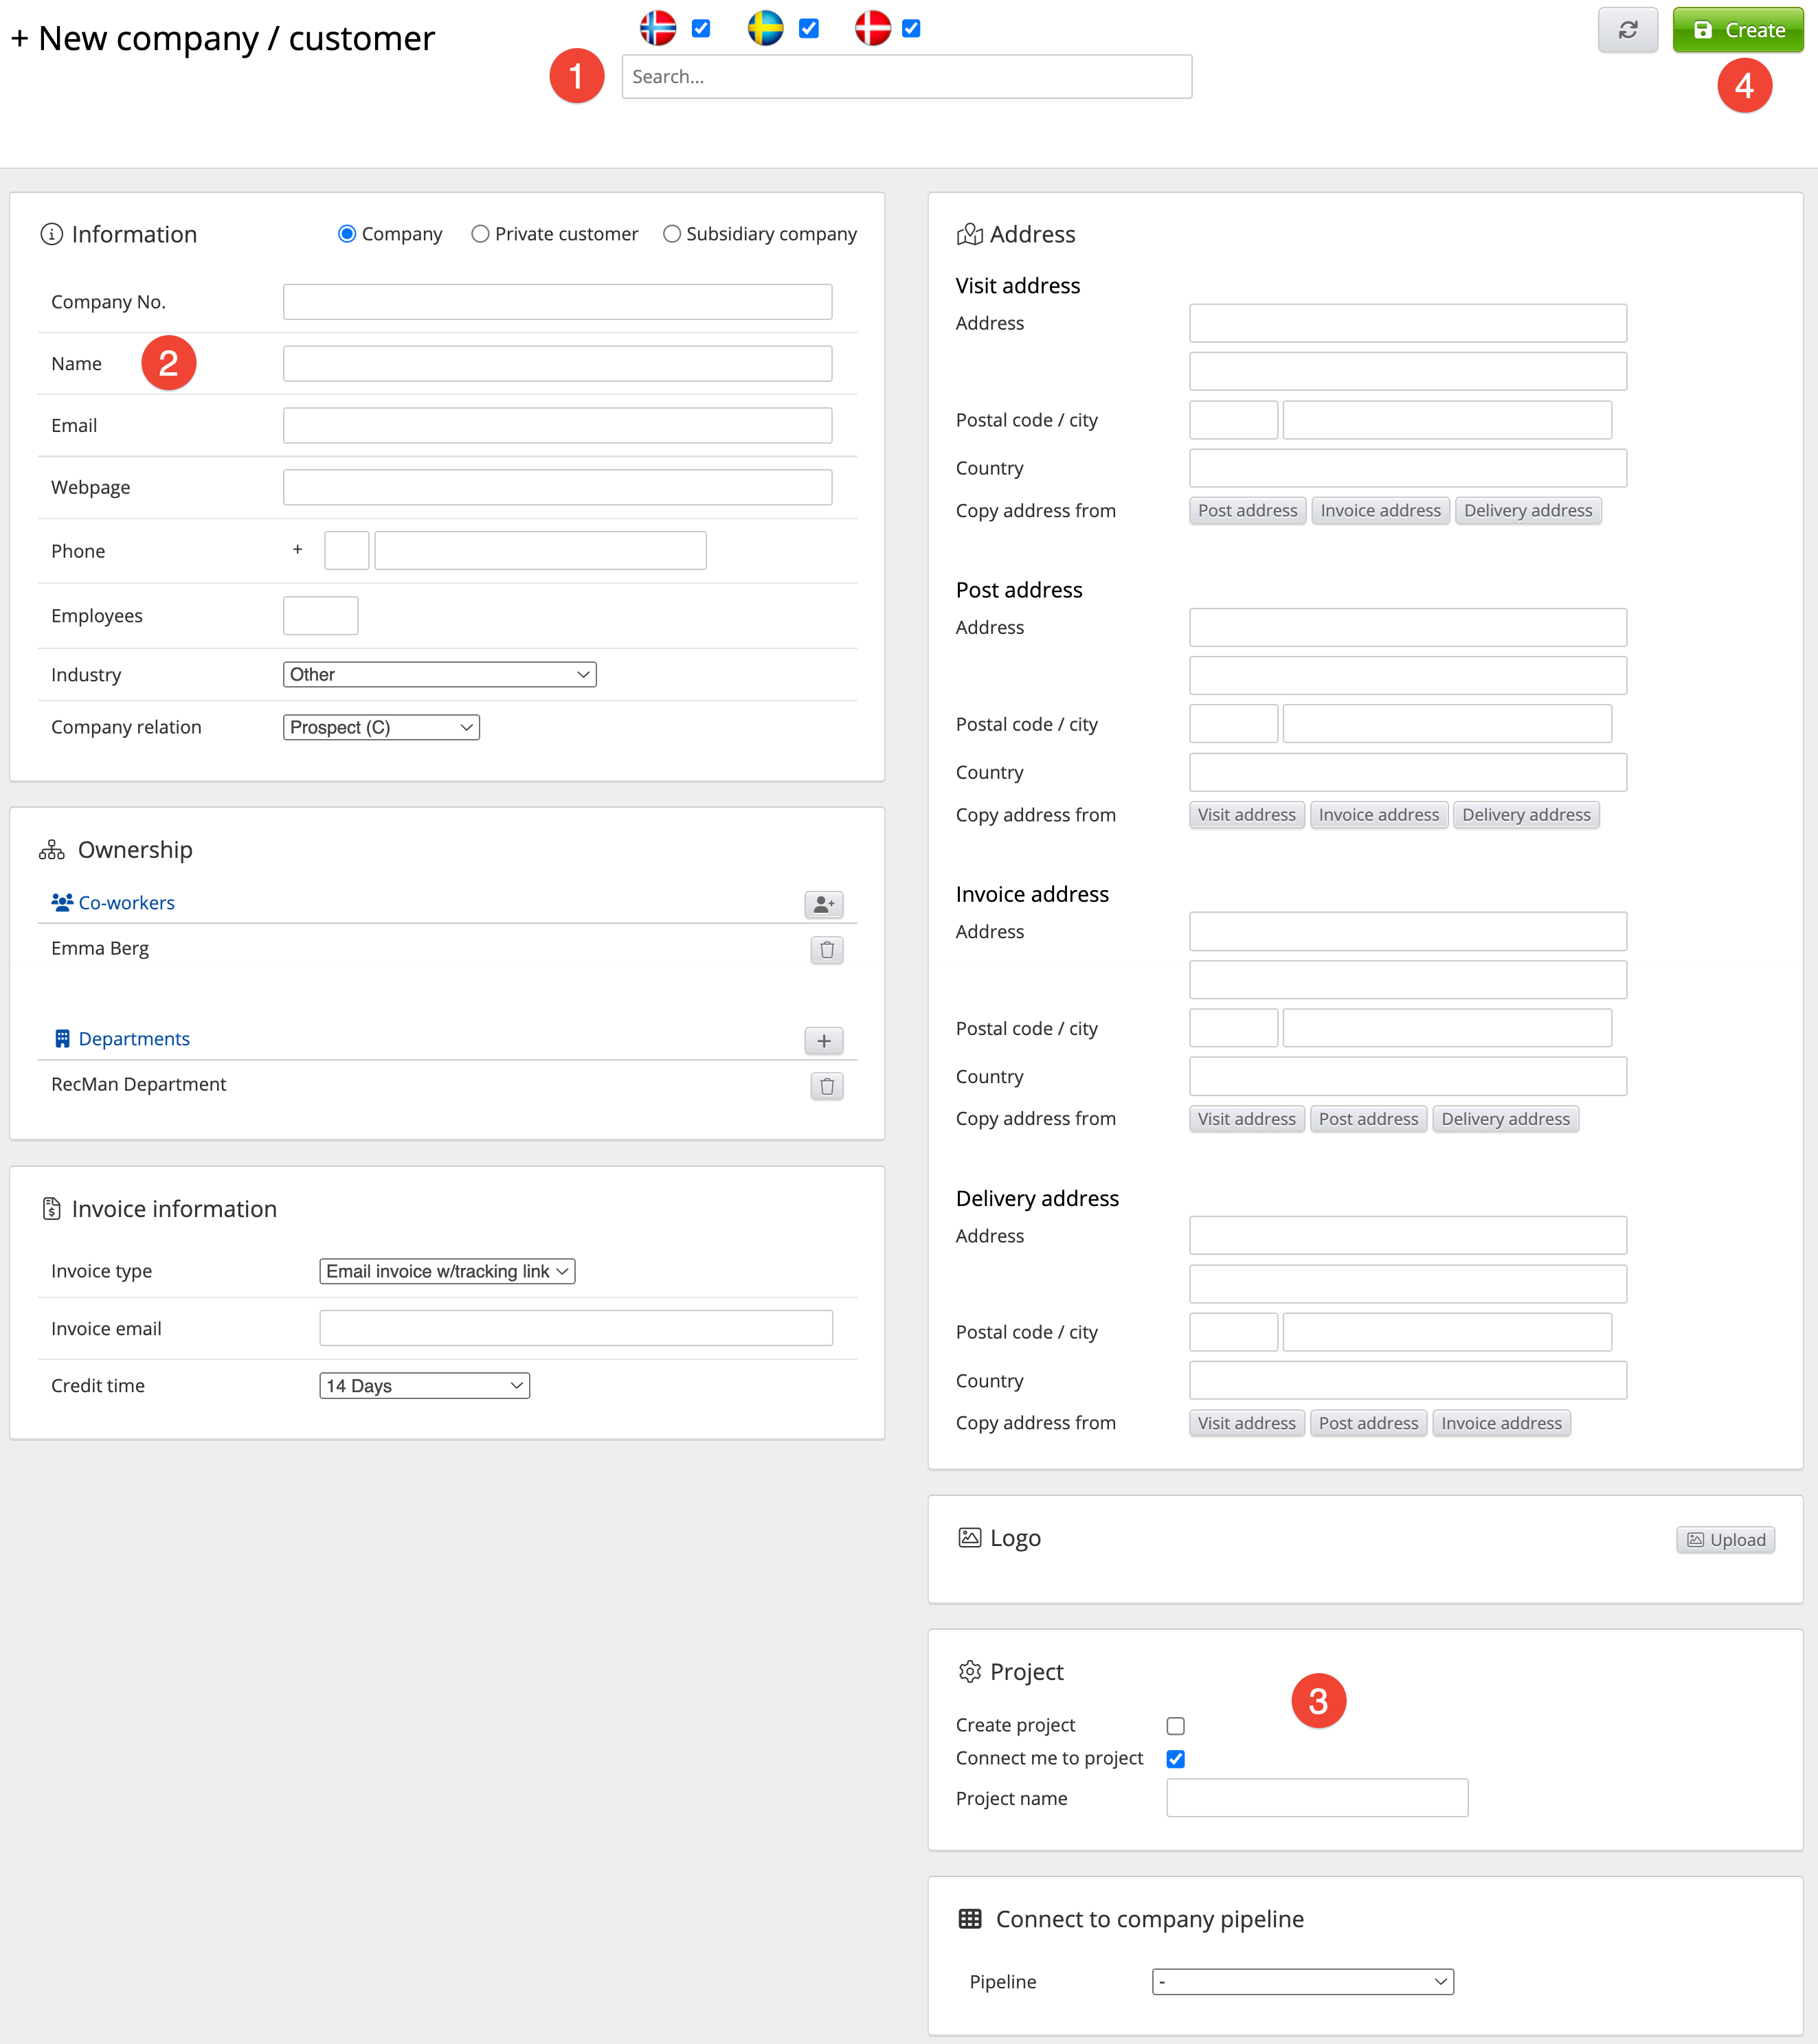Open the Co-workers link
Screen dimensions: 1818x2044
coord(126,903)
